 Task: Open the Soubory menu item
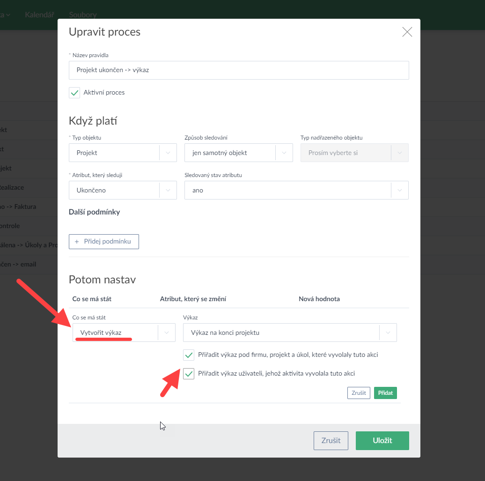pyautogui.click(x=82, y=15)
